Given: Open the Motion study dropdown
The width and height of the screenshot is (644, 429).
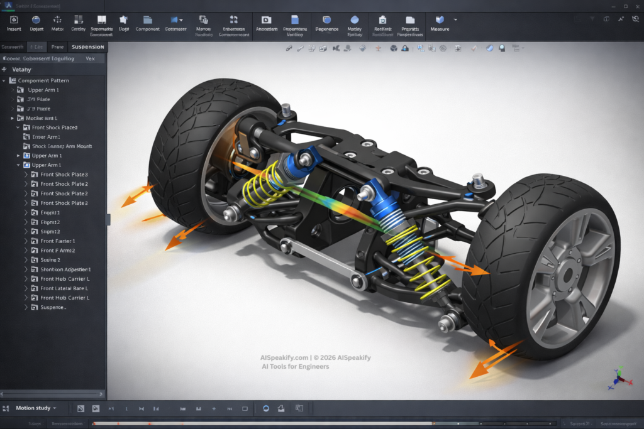Looking at the screenshot, I should tap(55, 408).
